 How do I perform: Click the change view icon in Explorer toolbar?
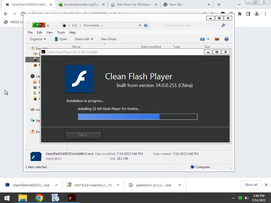[x=202, y=39]
